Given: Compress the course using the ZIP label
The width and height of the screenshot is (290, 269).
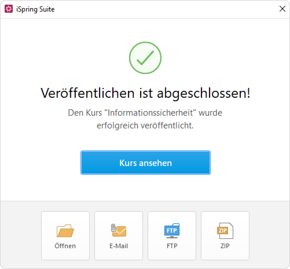Looking at the screenshot, I should point(225,246).
